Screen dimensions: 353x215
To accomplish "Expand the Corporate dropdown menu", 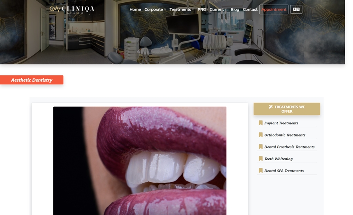I will (155, 9).
